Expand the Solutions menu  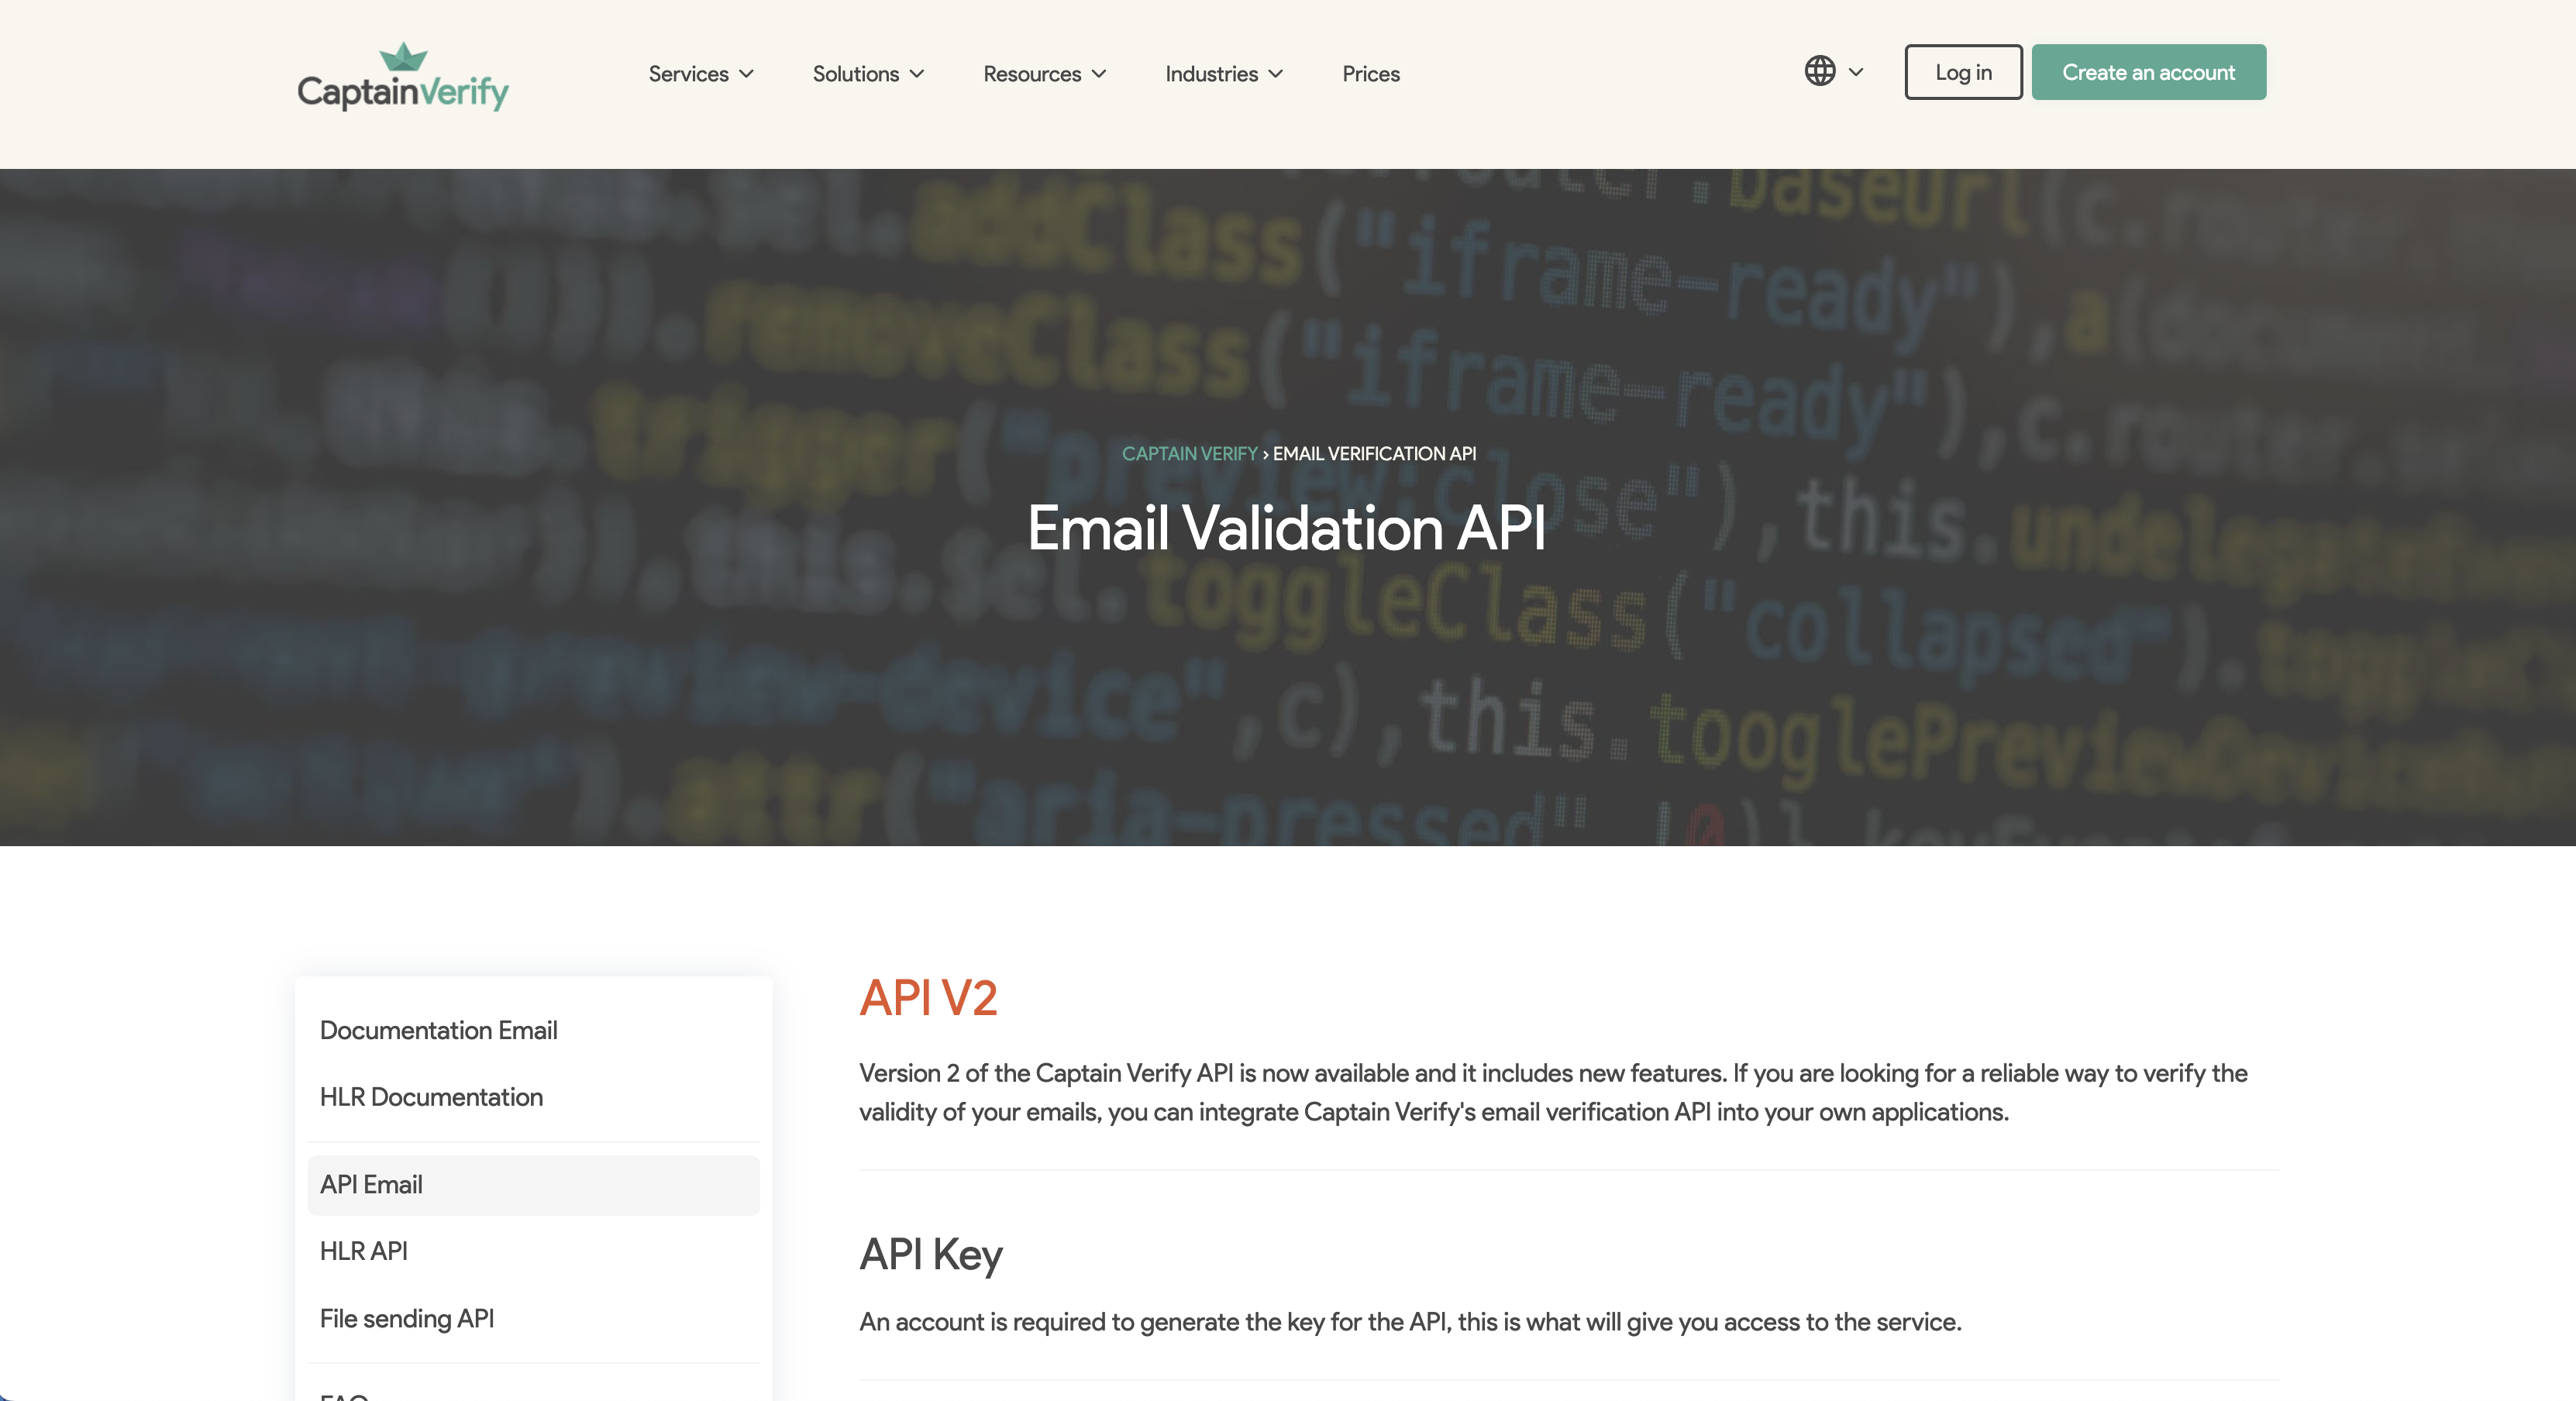(x=868, y=73)
